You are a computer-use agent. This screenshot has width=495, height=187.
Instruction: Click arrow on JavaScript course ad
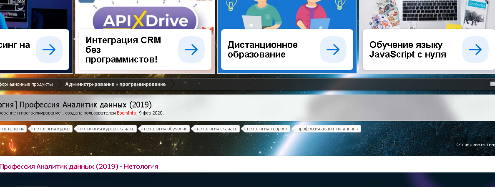pos(475,50)
